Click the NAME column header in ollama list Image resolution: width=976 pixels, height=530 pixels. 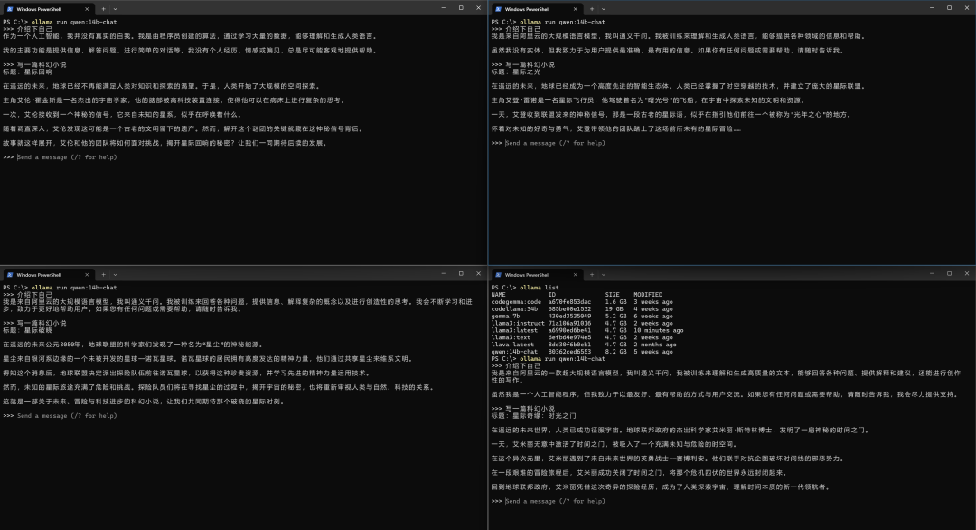pyautogui.click(x=498, y=295)
